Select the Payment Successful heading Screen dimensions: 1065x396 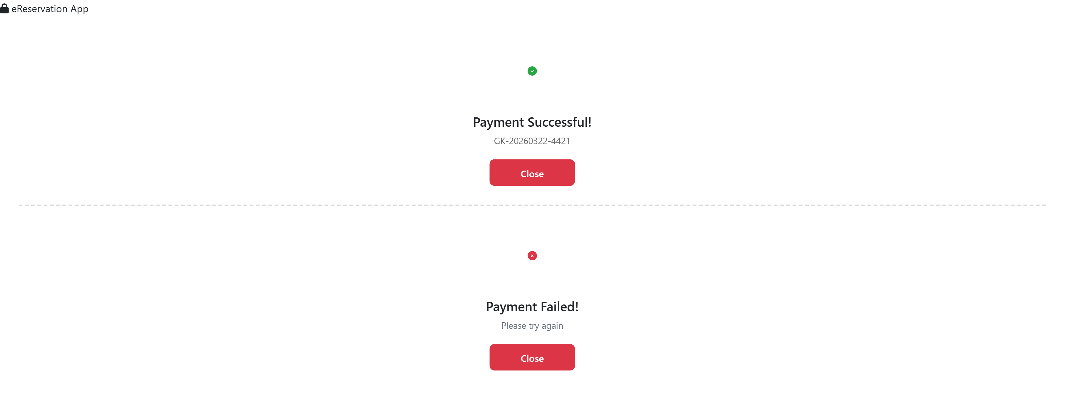coord(532,122)
